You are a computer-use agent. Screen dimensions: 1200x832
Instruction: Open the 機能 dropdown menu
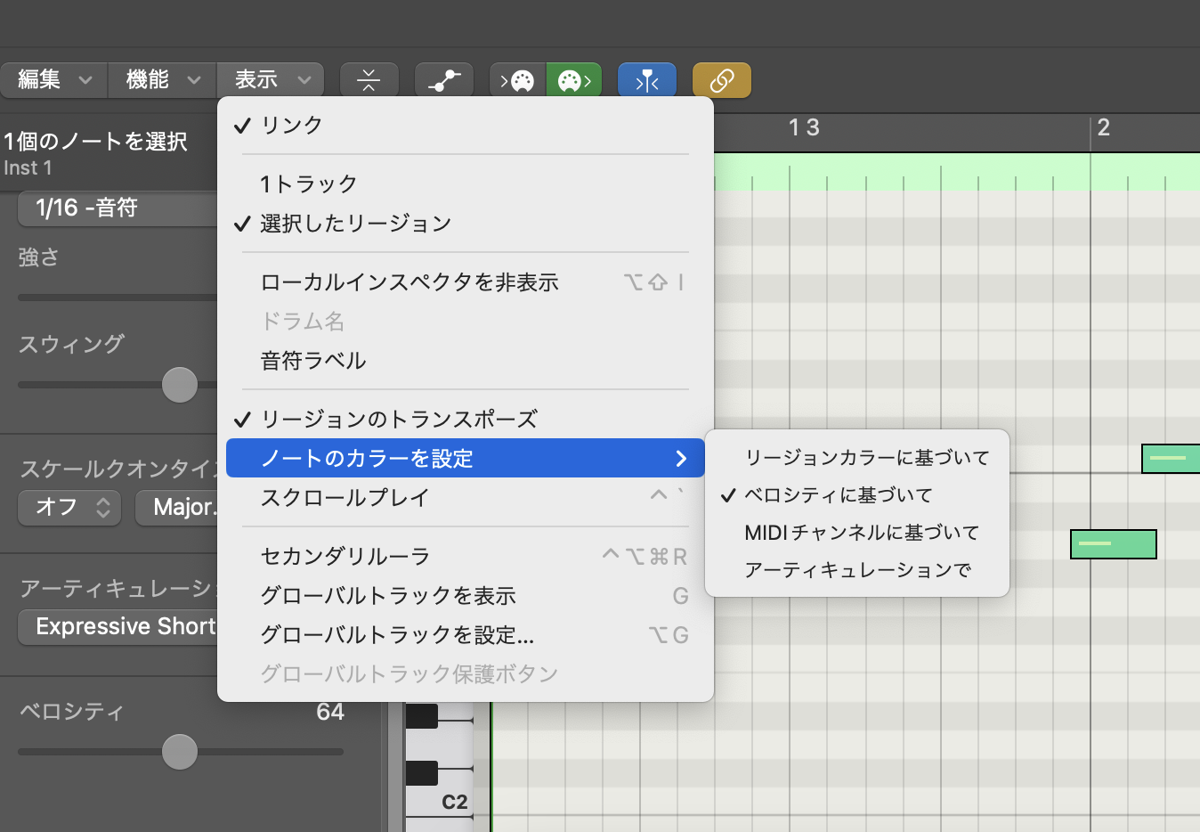162,80
